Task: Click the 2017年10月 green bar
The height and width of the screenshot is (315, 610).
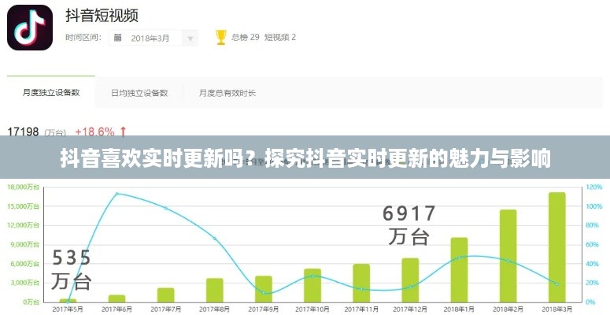Action: pyautogui.click(x=312, y=285)
